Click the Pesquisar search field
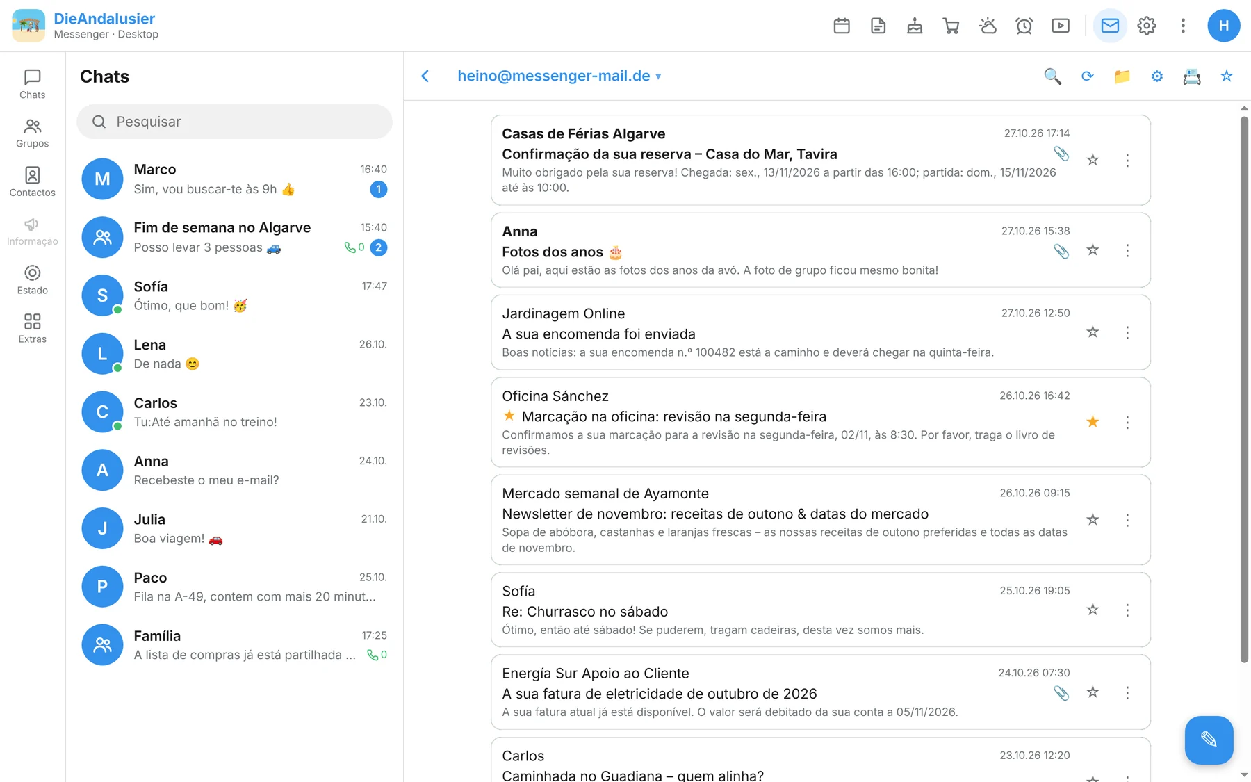 [234, 122]
